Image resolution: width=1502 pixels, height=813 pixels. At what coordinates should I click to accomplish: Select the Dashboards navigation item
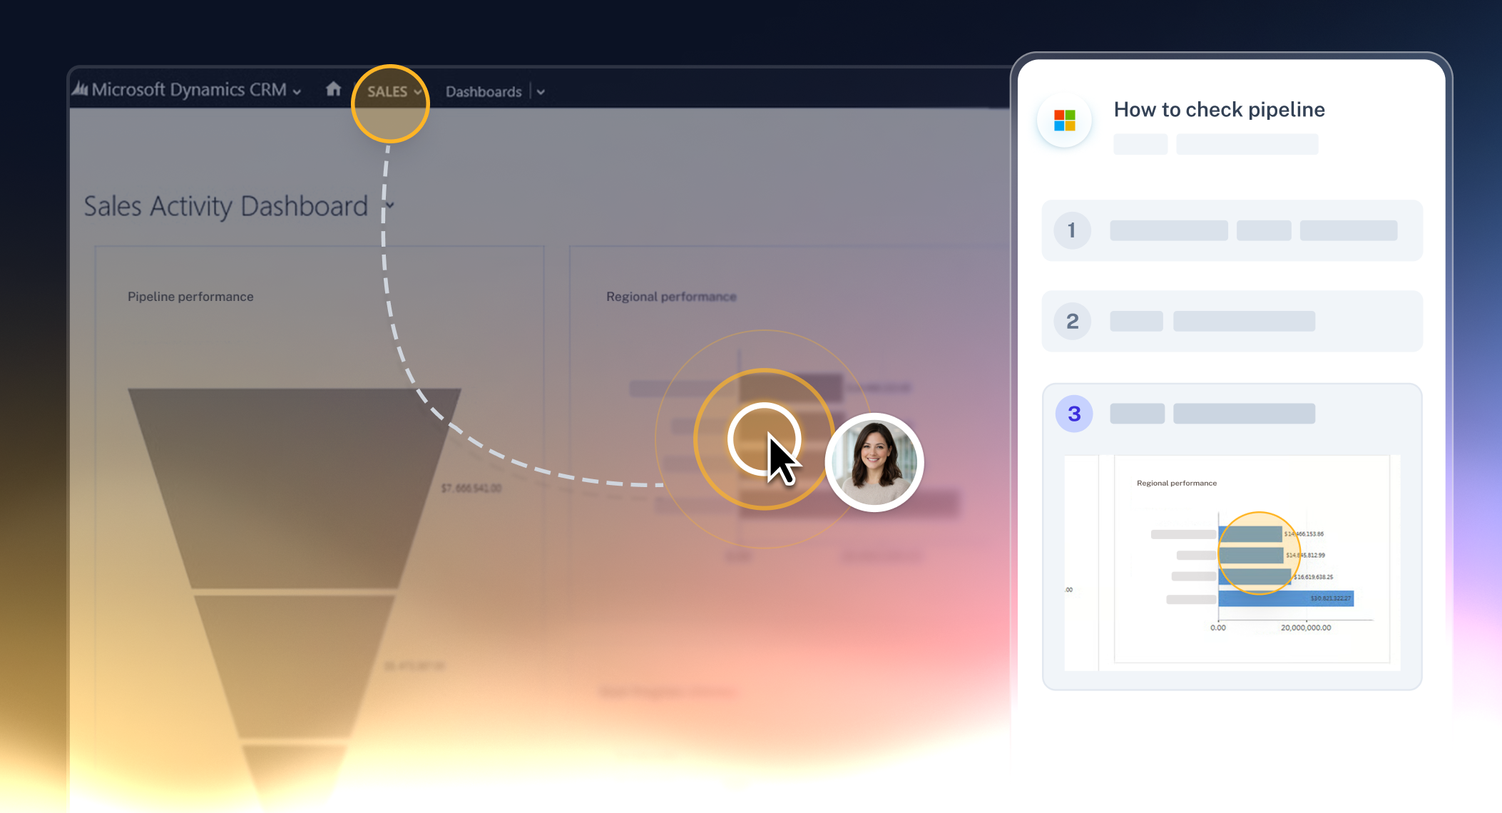(484, 92)
